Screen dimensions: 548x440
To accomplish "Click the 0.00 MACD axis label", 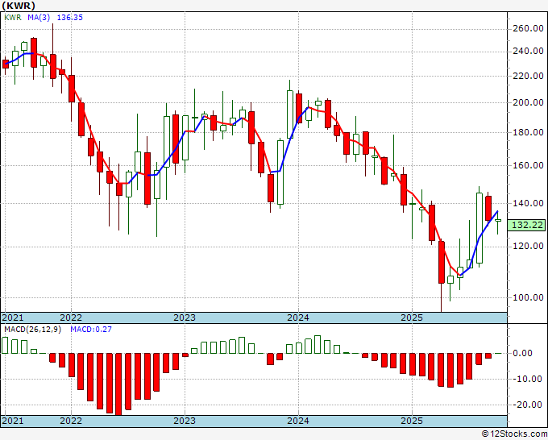I will pos(522,353).
